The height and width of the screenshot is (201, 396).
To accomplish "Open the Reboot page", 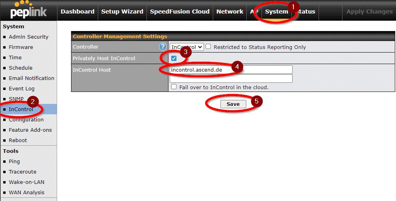I will tap(18, 140).
